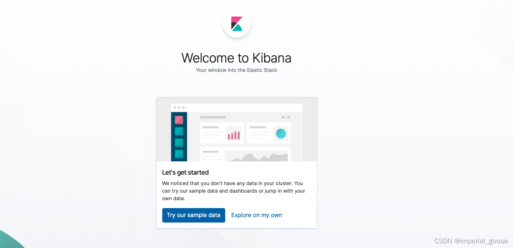Click the CSDN @imperial_goose watermark
Screen dimensions: 513x248
click(472, 240)
